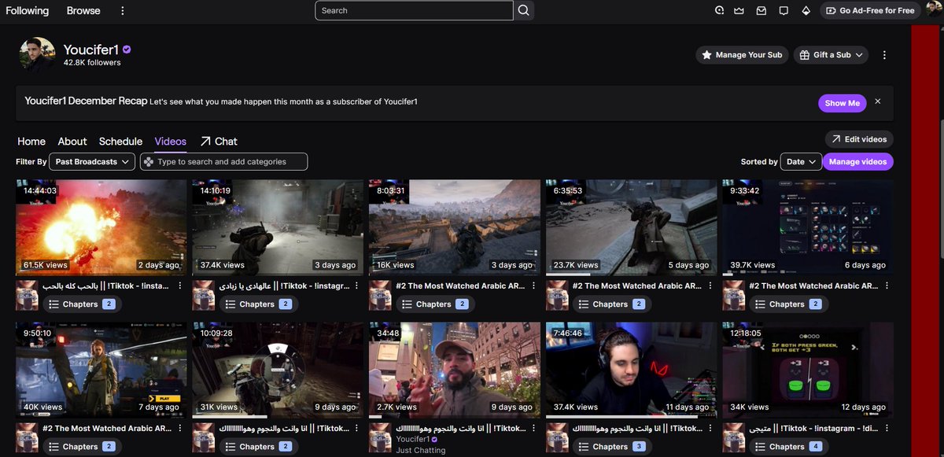Click the Edit videos button
The width and height of the screenshot is (944, 457).
click(x=859, y=139)
